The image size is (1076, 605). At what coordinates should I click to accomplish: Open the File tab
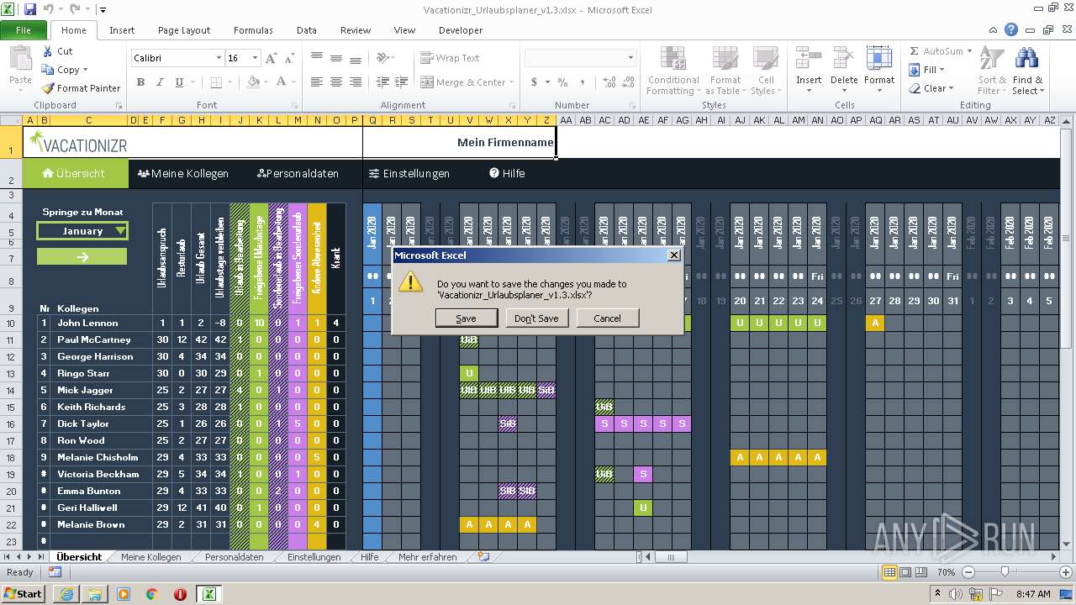coord(24,30)
